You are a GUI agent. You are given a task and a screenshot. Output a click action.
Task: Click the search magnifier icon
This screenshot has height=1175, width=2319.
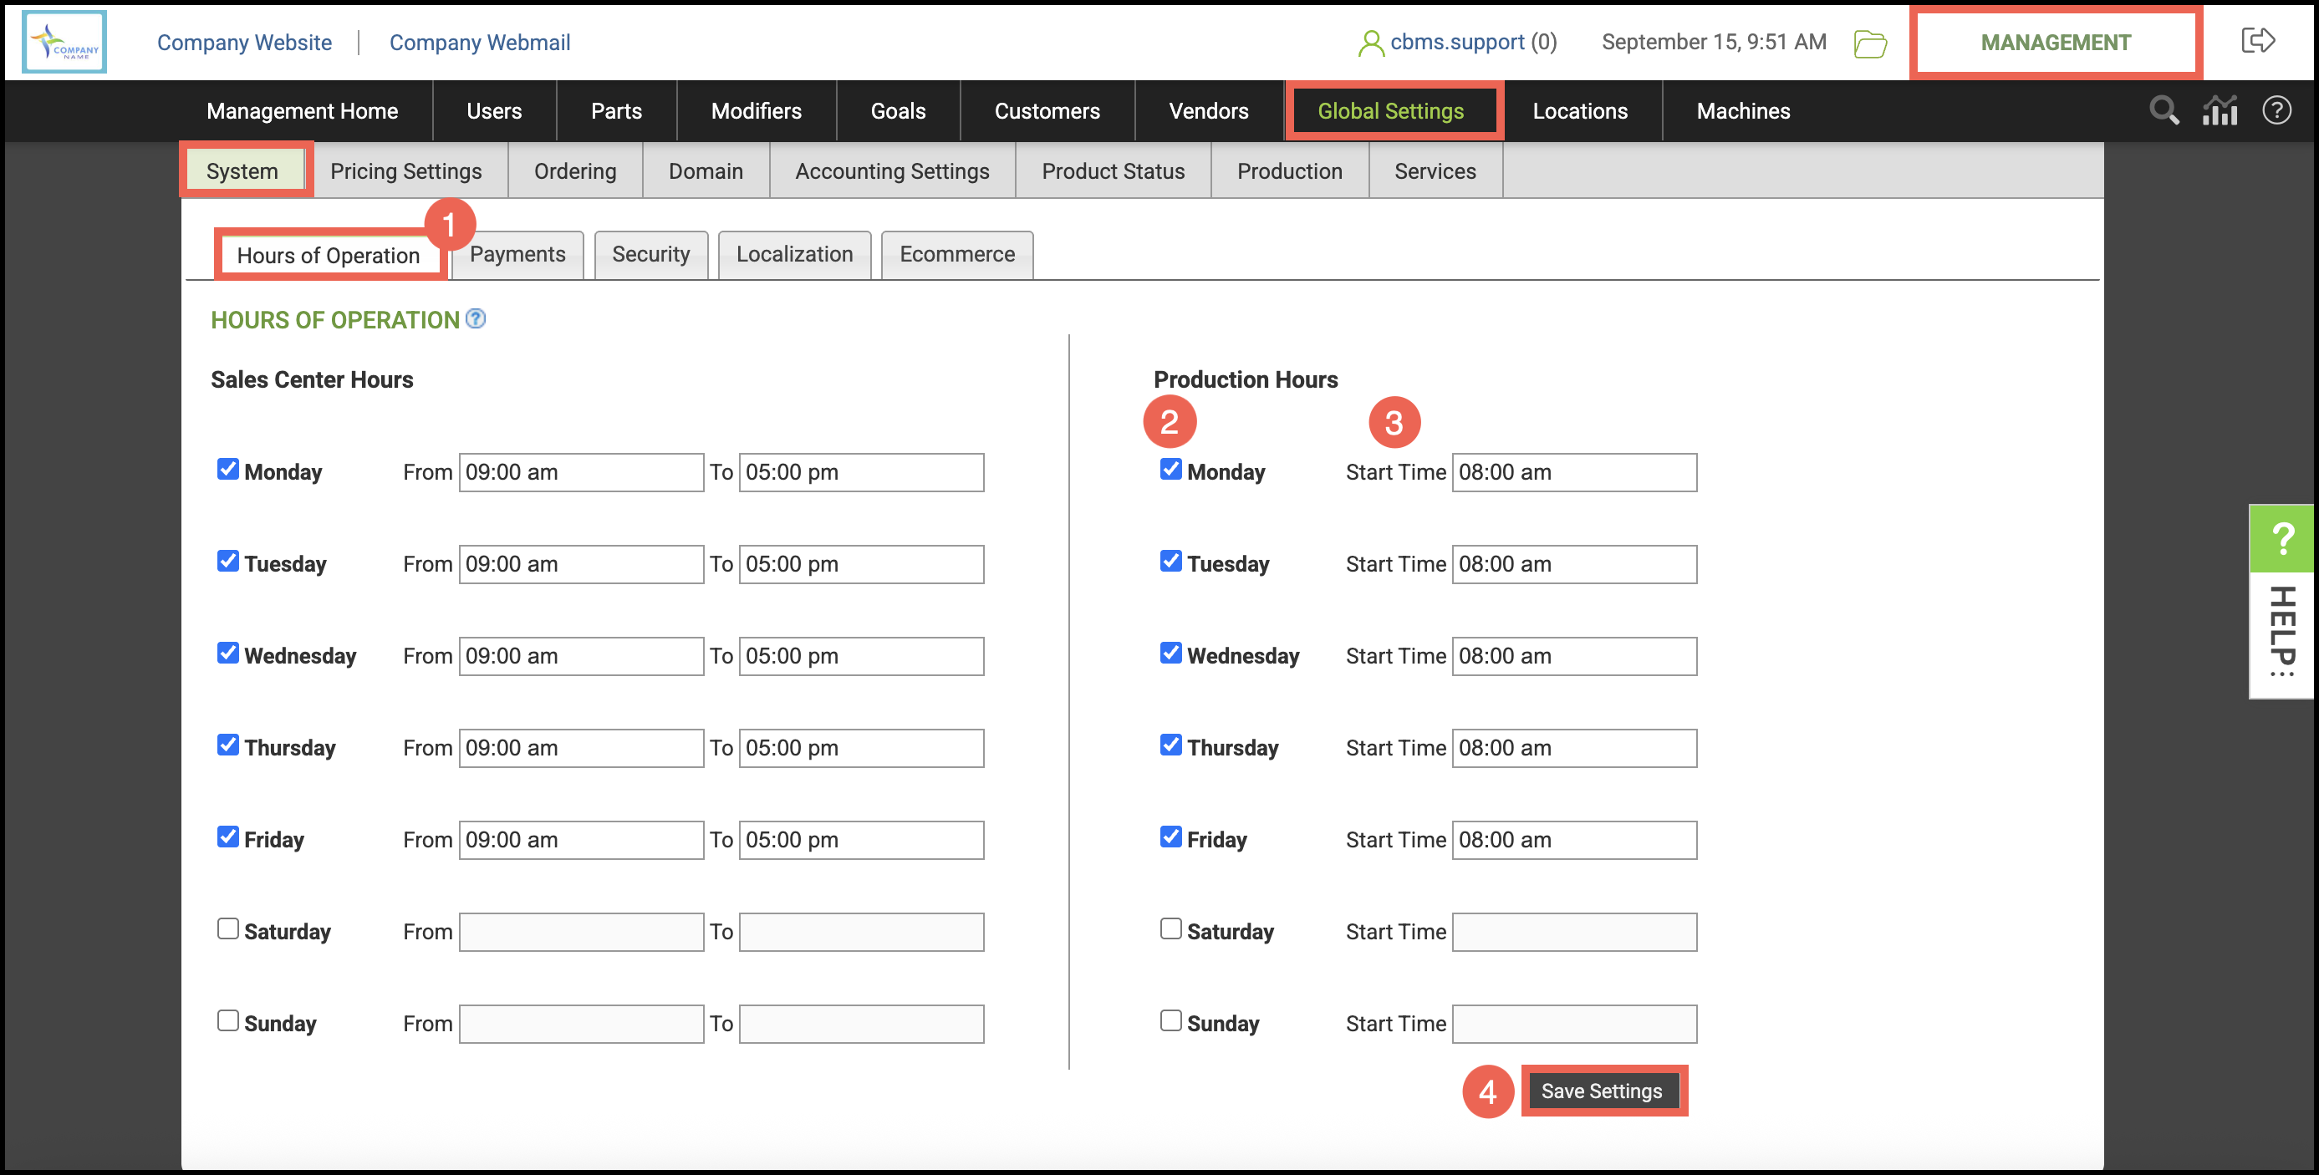tap(2164, 110)
